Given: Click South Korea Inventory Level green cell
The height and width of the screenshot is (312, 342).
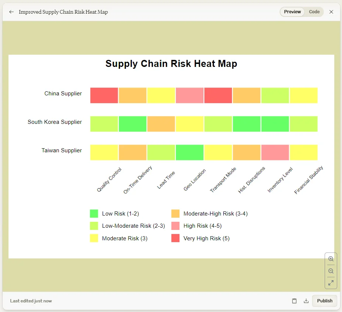Looking at the screenshot, I should [275, 124].
